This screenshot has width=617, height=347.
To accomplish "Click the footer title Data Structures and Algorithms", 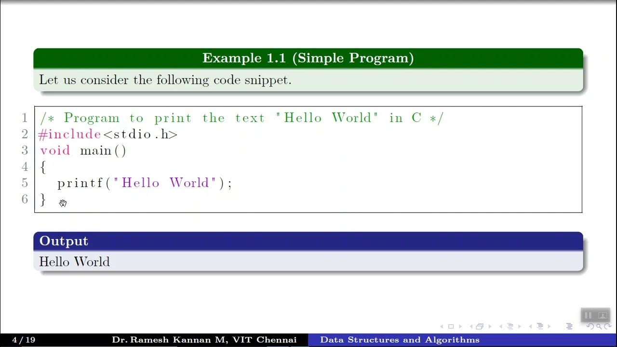I will (400, 340).
